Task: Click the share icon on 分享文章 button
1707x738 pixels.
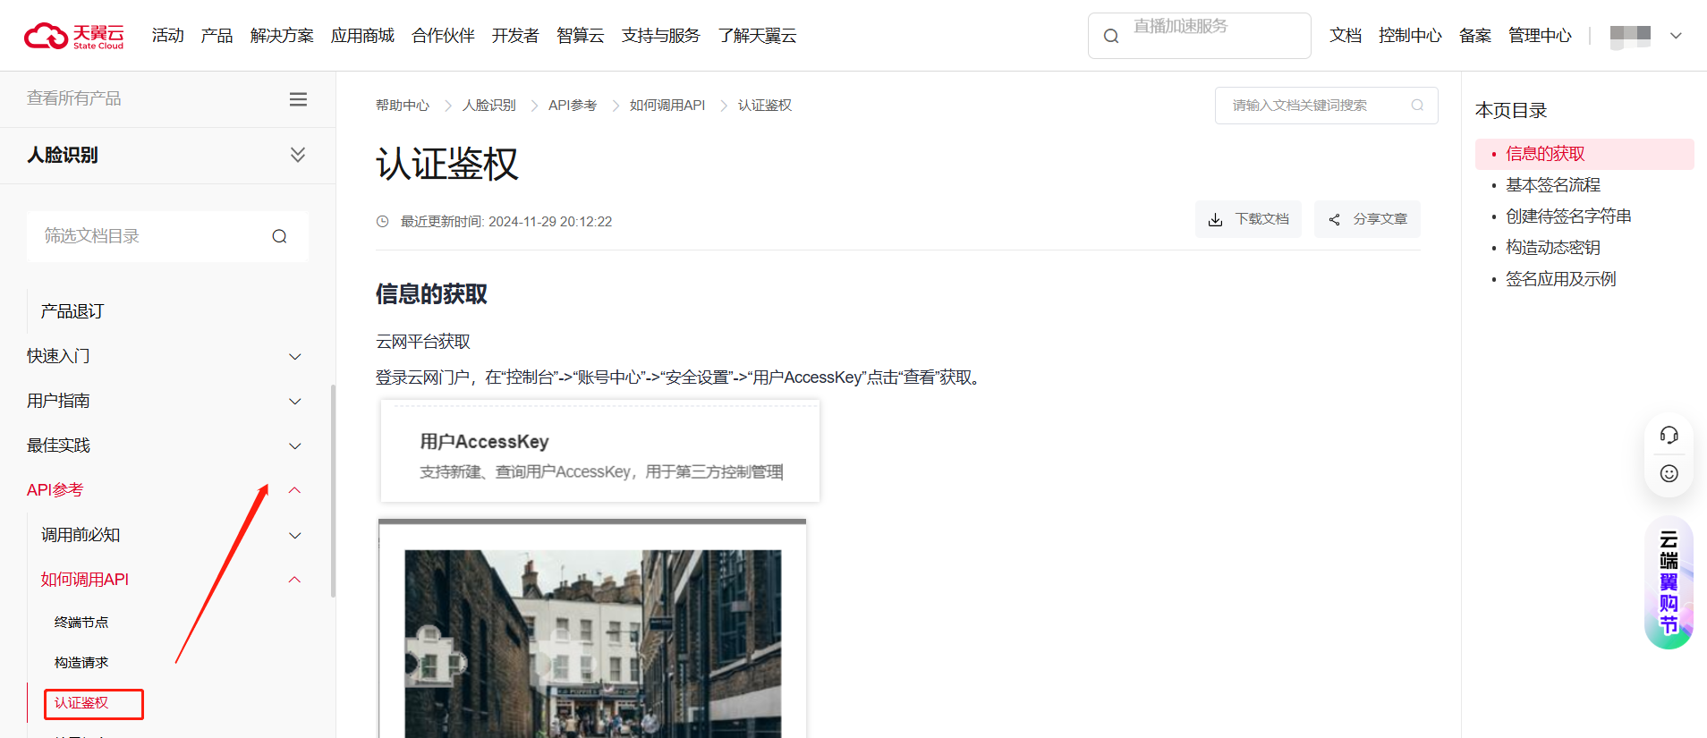Action: tap(1334, 219)
